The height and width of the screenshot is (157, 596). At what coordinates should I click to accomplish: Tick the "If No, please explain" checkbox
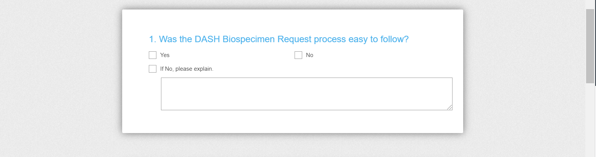tap(153, 69)
